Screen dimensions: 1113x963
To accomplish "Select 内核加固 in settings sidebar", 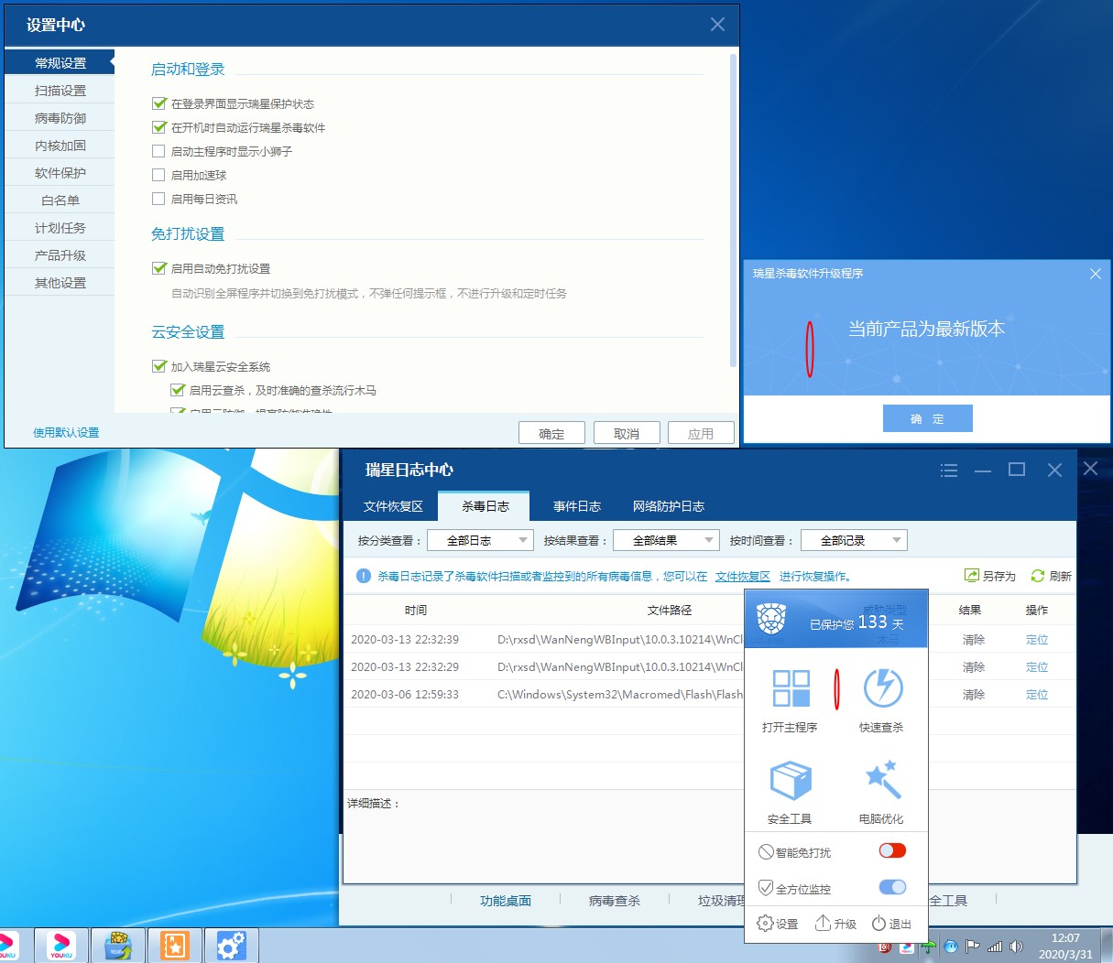I will (x=60, y=146).
